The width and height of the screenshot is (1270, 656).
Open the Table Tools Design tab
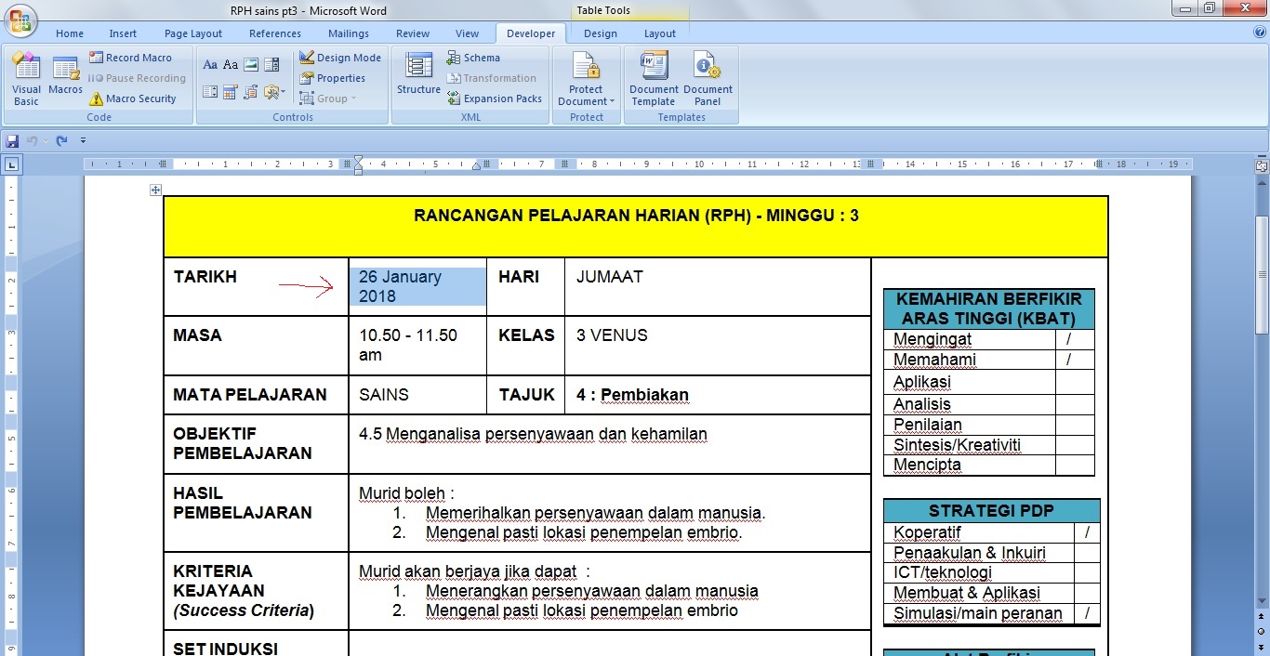click(600, 33)
